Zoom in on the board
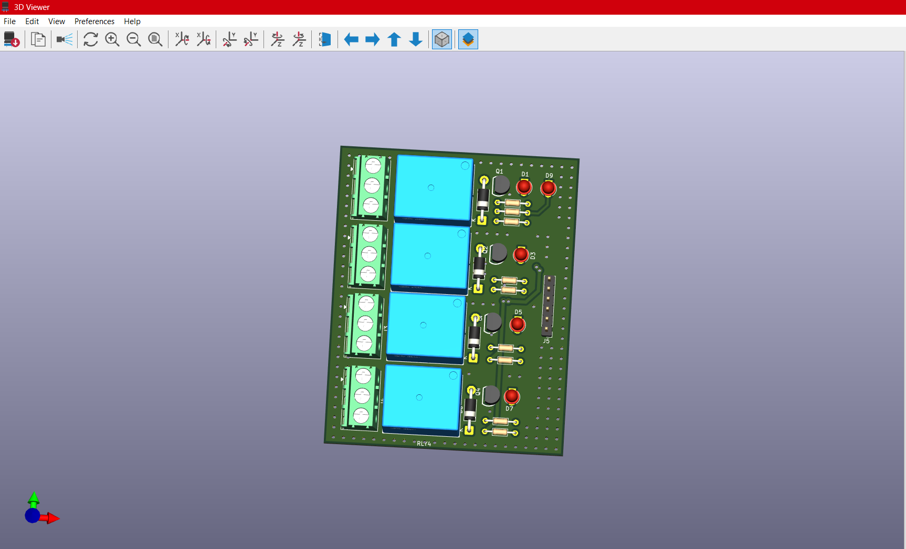Image resolution: width=906 pixels, height=549 pixels. tap(112, 39)
